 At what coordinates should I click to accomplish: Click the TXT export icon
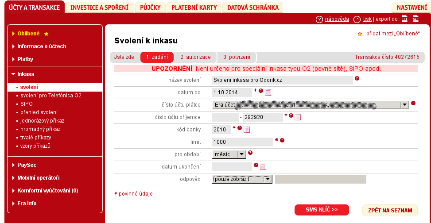(x=404, y=19)
